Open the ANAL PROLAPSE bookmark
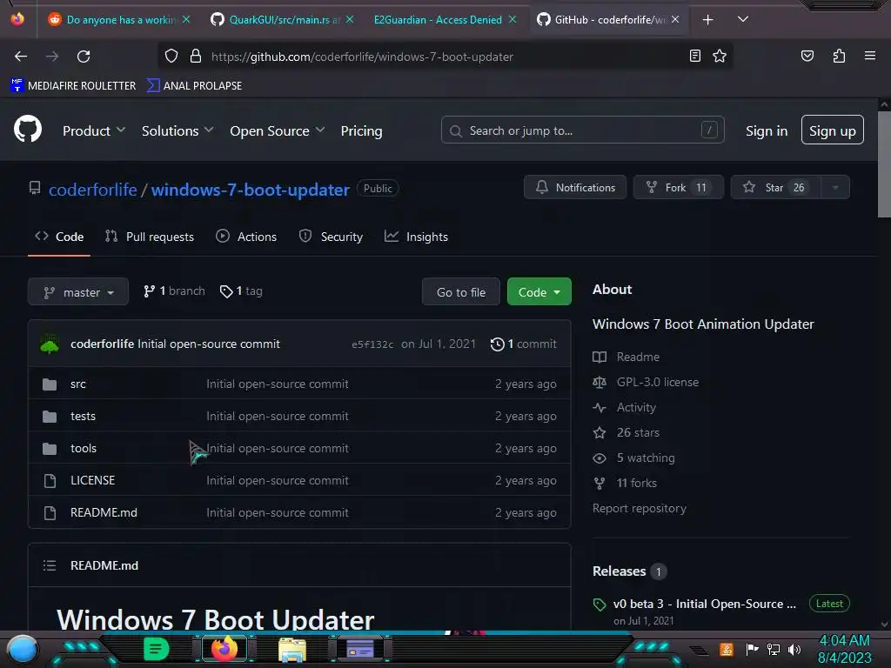The height and width of the screenshot is (668, 891). 194,86
